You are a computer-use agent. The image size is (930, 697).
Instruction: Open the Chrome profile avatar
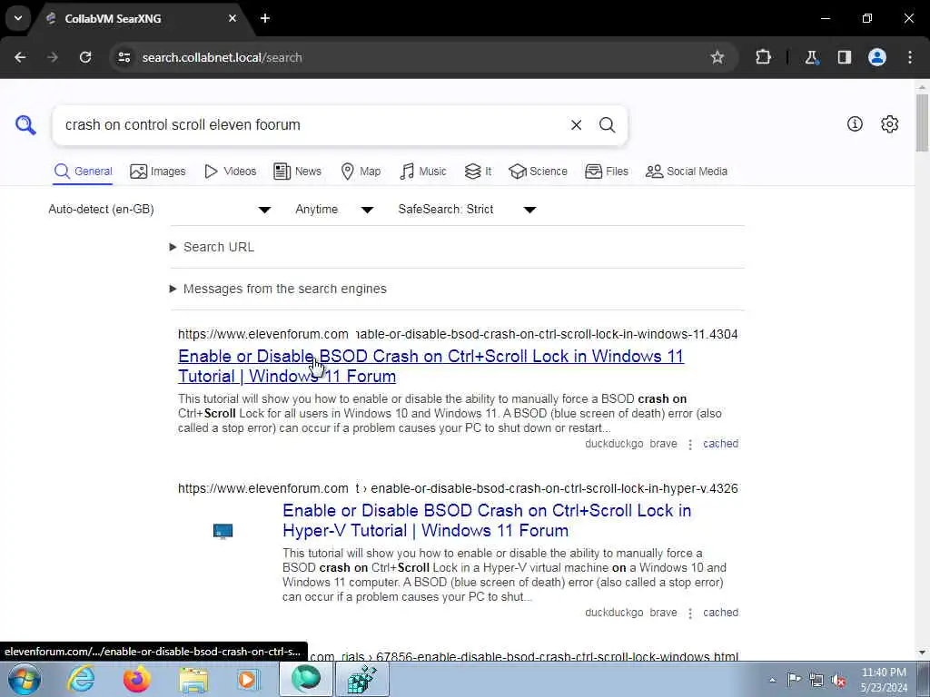tap(877, 57)
